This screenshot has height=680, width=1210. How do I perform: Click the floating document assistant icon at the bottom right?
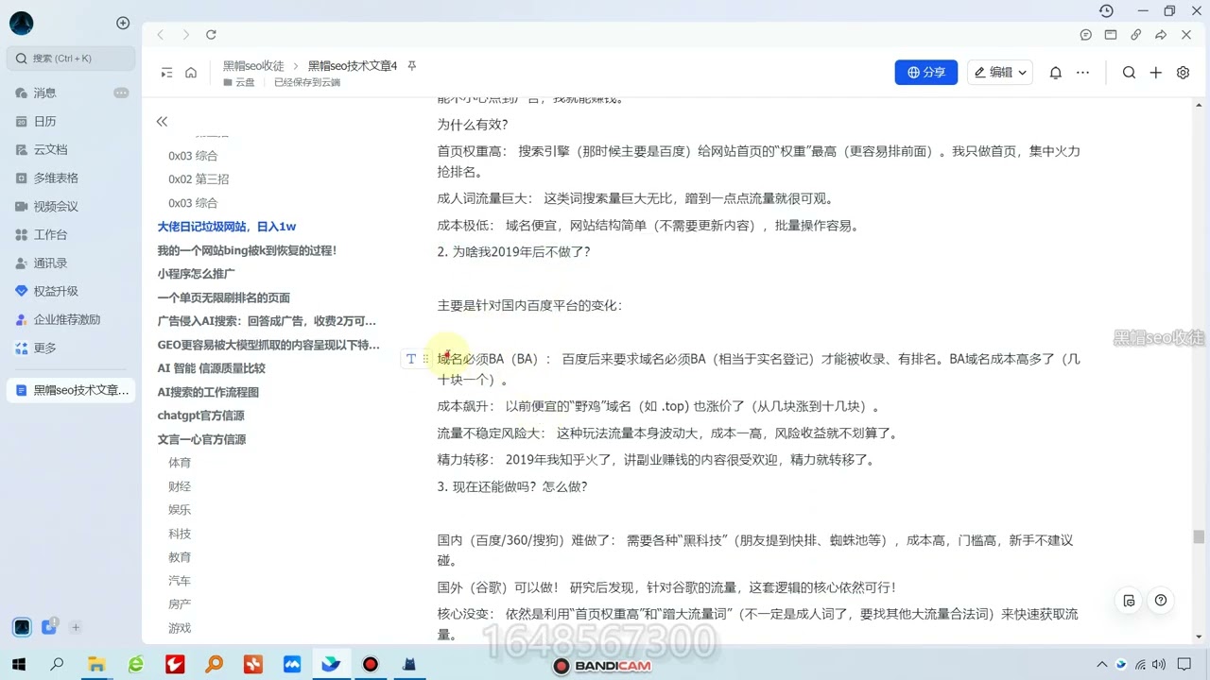coord(1129,601)
